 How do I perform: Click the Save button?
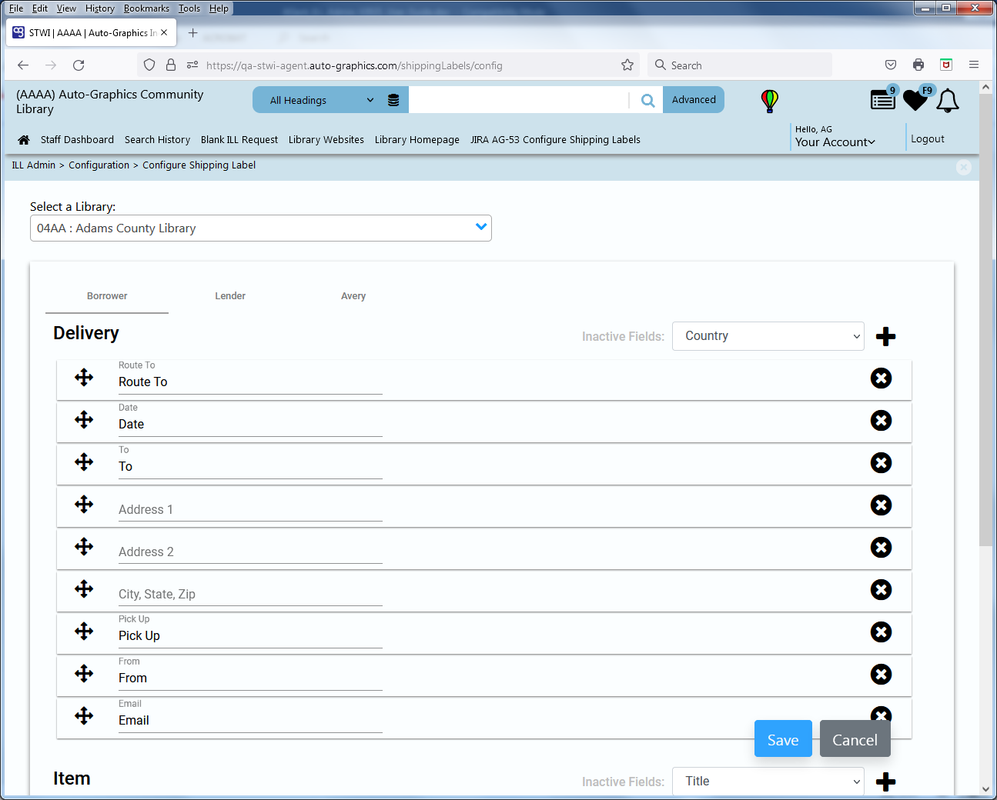tap(783, 739)
